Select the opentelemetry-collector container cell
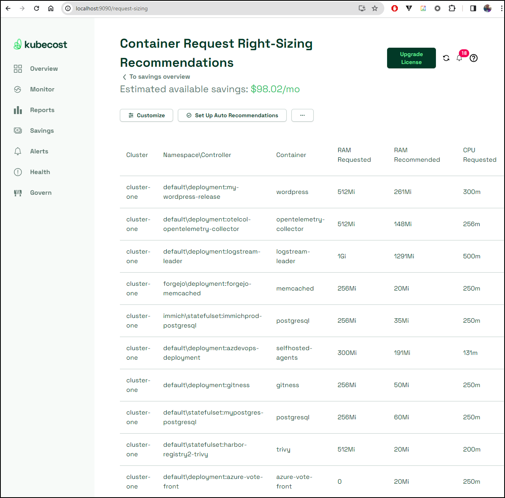 point(301,224)
